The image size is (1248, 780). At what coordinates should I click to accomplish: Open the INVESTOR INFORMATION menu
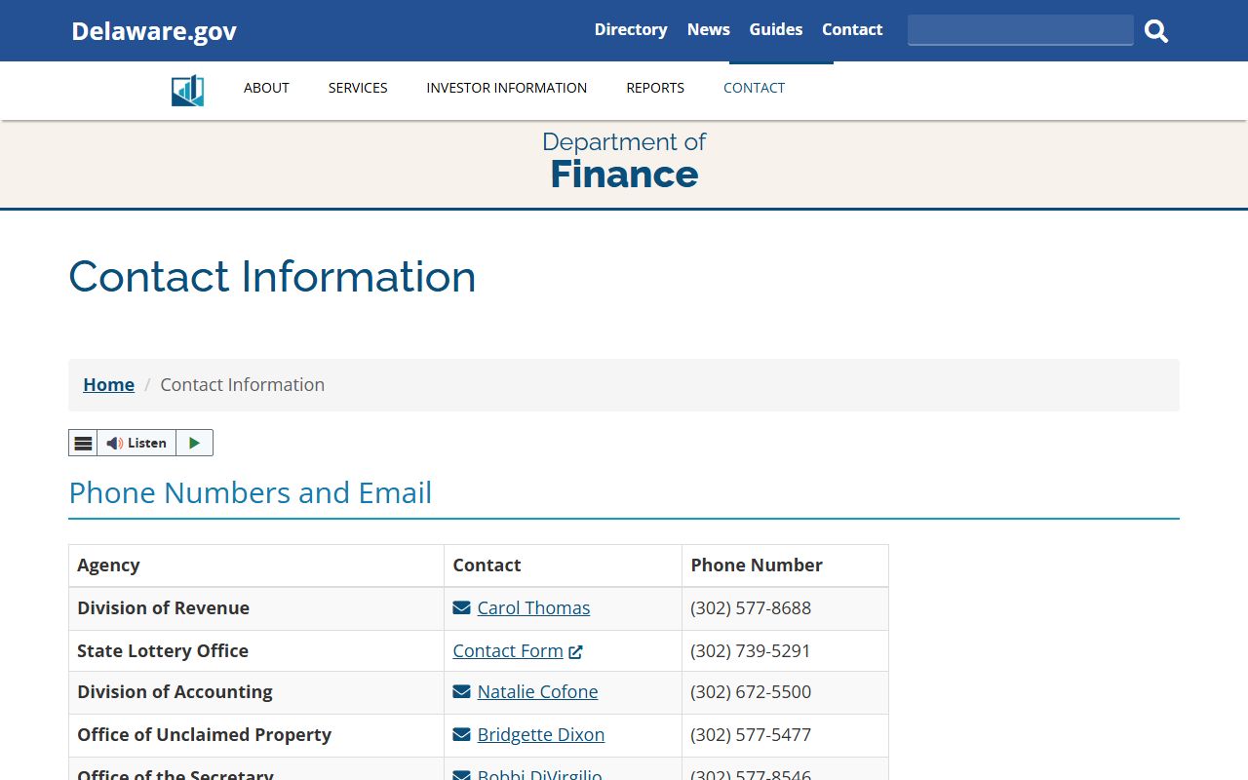point(507,88)
